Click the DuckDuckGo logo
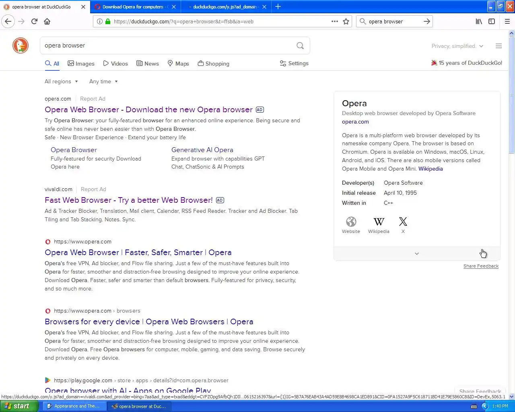 21,45
